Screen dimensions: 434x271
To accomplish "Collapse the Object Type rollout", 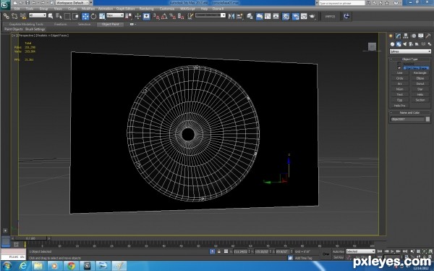I will [x=410, y=59].
